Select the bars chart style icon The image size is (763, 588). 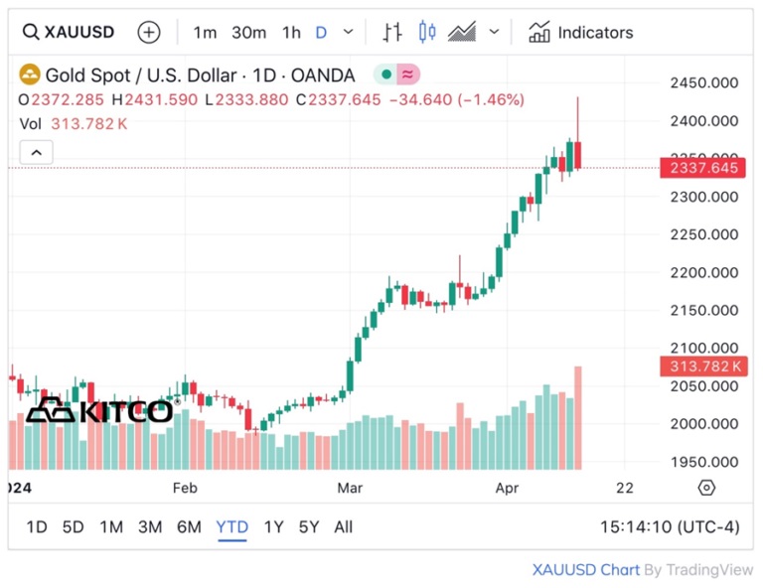tap(392, 32)
